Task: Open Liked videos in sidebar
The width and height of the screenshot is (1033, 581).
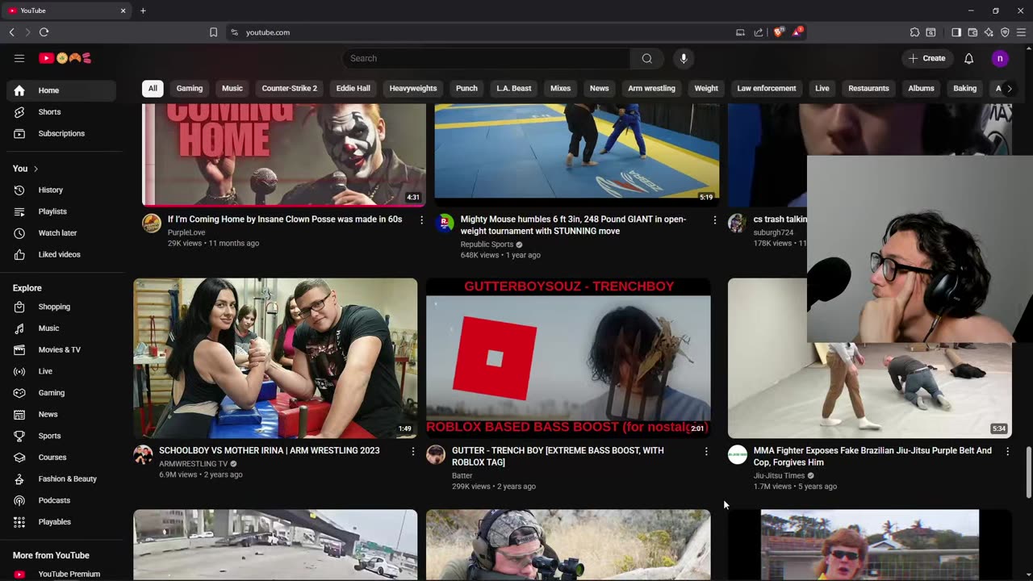Action: 61,254
